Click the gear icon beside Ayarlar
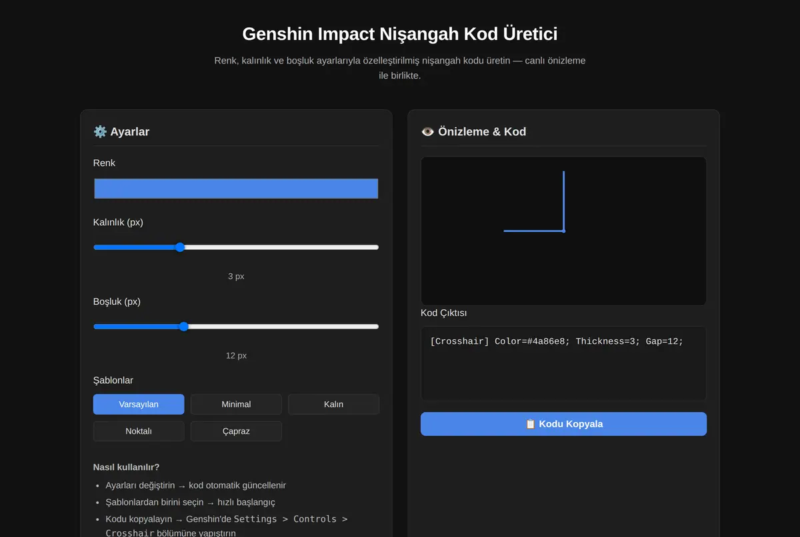Image resolution: width=800 pixels, height=537 pixels. point(100,132)
